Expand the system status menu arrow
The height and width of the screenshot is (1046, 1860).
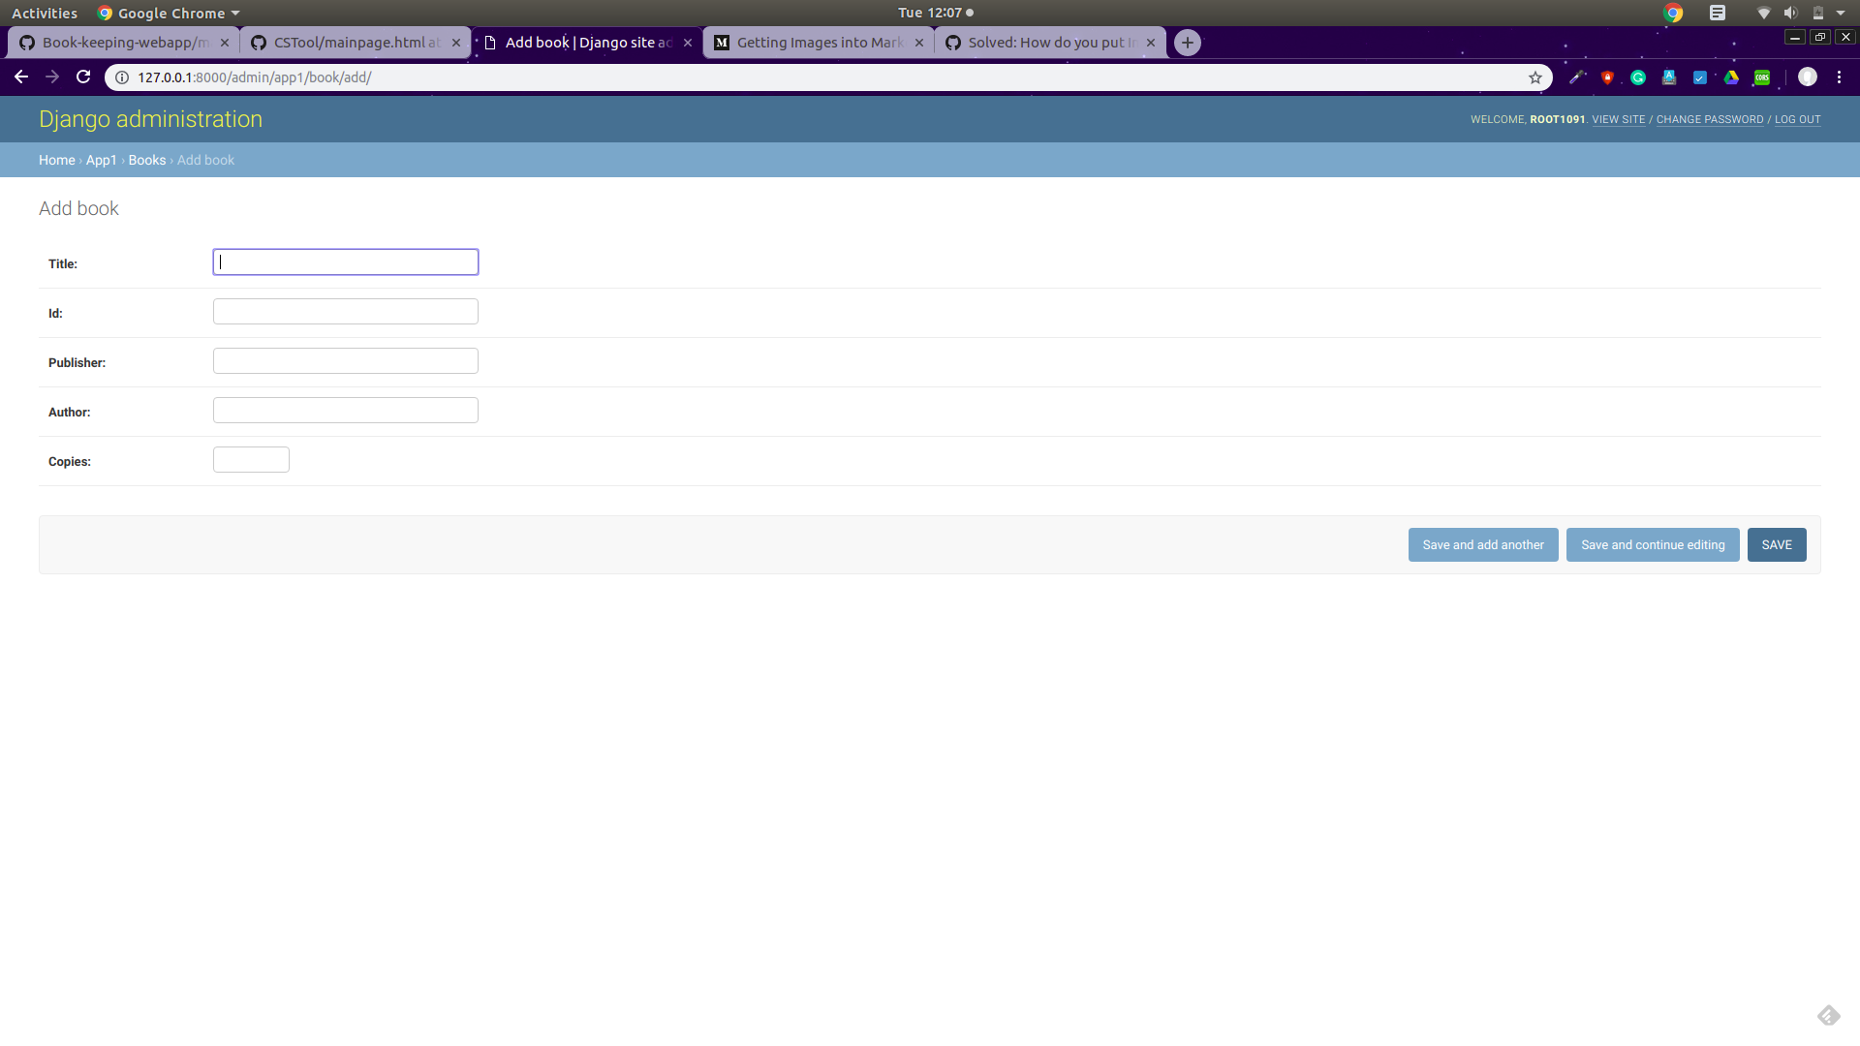pos(1841,14)
